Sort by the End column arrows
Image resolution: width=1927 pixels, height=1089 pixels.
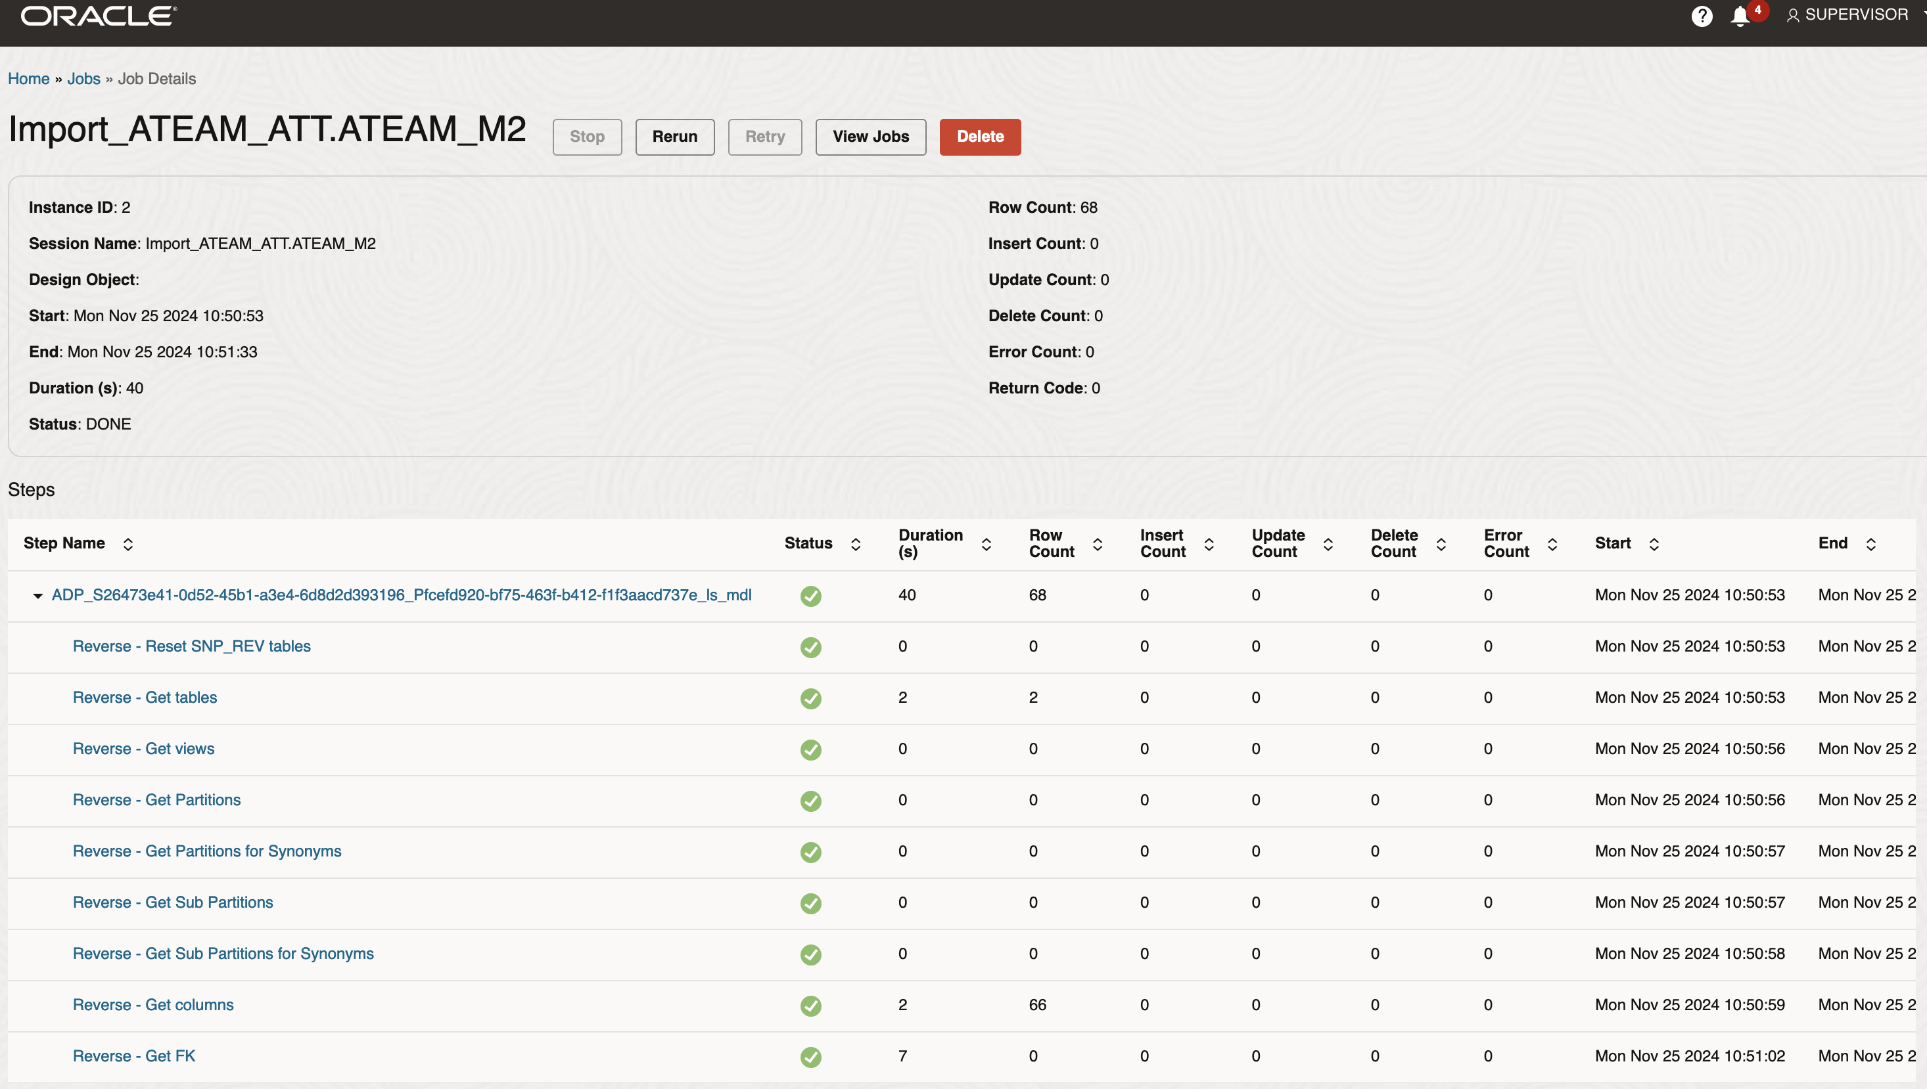tap(1870, 544)
